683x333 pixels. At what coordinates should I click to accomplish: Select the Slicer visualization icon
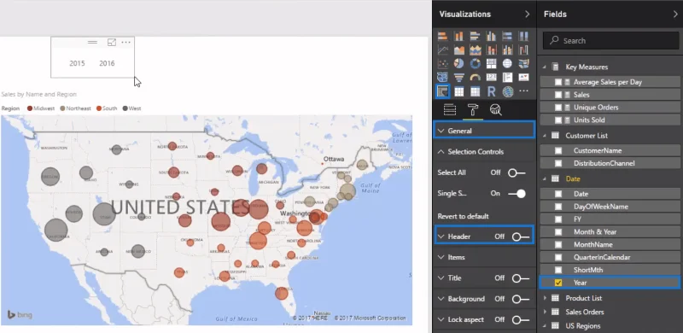[442, 91]
